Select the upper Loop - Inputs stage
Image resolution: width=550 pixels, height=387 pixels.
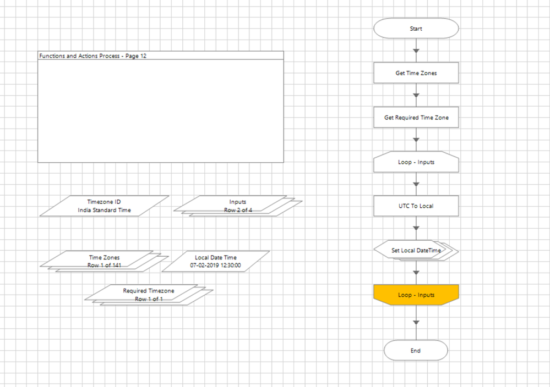(416, 162)
